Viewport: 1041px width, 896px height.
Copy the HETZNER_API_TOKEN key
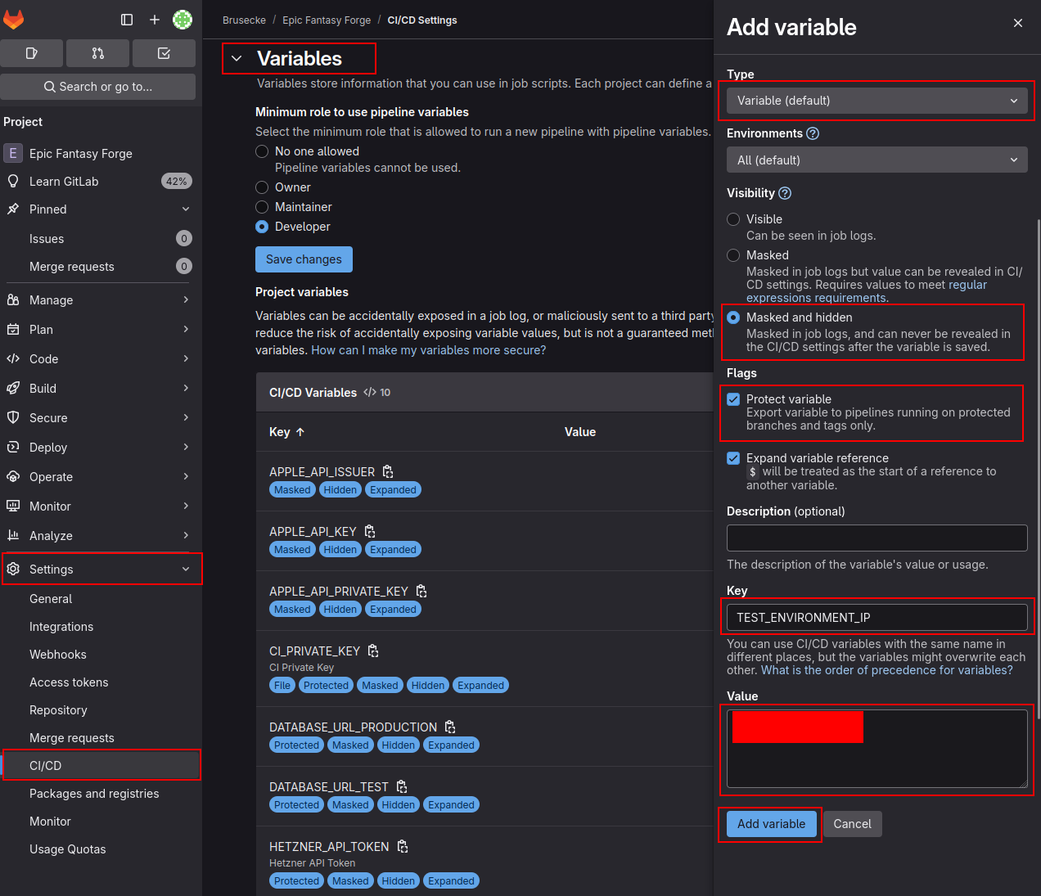[x=403, y=847]
